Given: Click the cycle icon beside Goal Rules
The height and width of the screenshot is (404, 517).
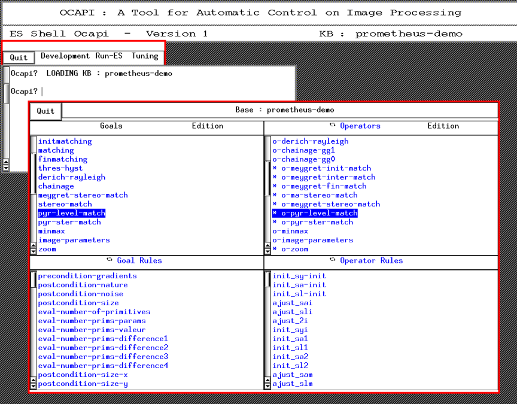Looking at the screenshot, I should (110, 260).
